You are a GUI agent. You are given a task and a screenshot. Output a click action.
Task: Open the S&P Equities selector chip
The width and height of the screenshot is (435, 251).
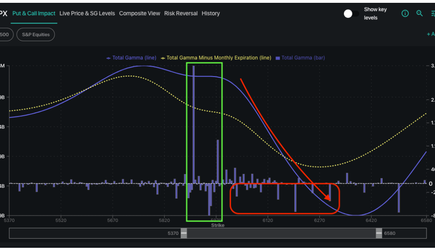pos(35,34)
